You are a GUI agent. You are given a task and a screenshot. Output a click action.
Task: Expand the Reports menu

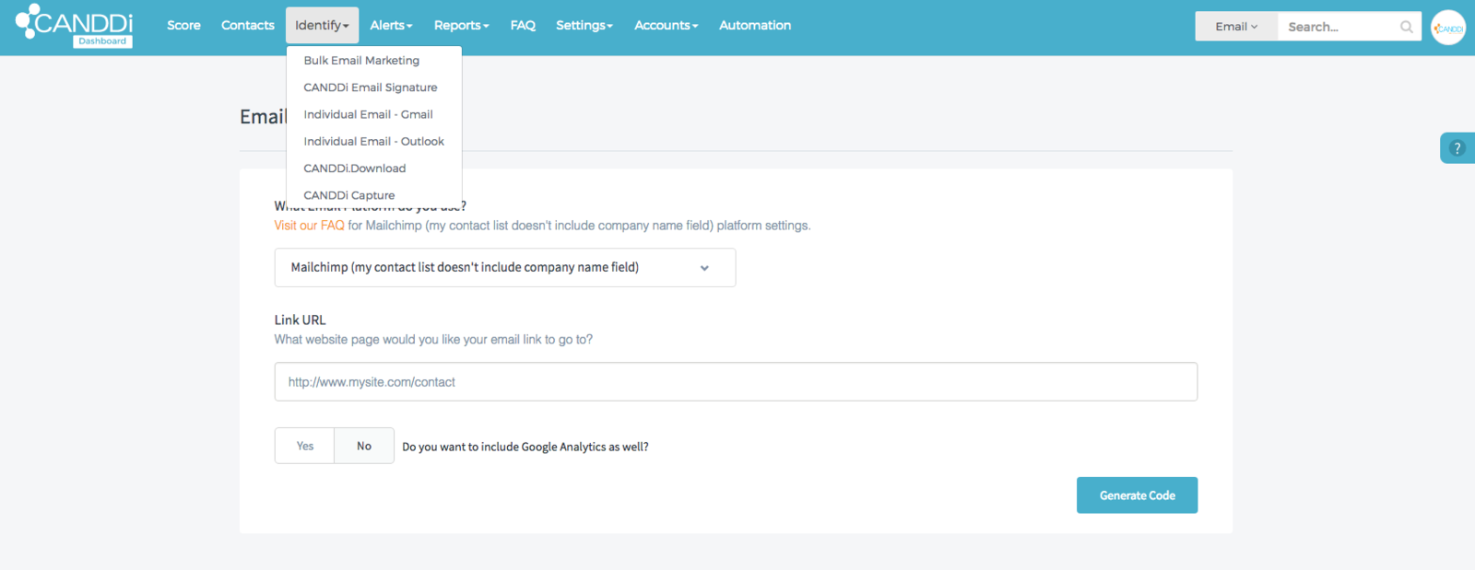tap(461, 26)
